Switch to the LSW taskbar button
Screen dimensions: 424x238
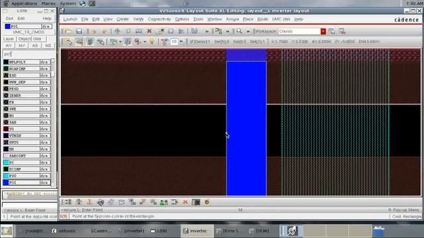click(159, 231)
